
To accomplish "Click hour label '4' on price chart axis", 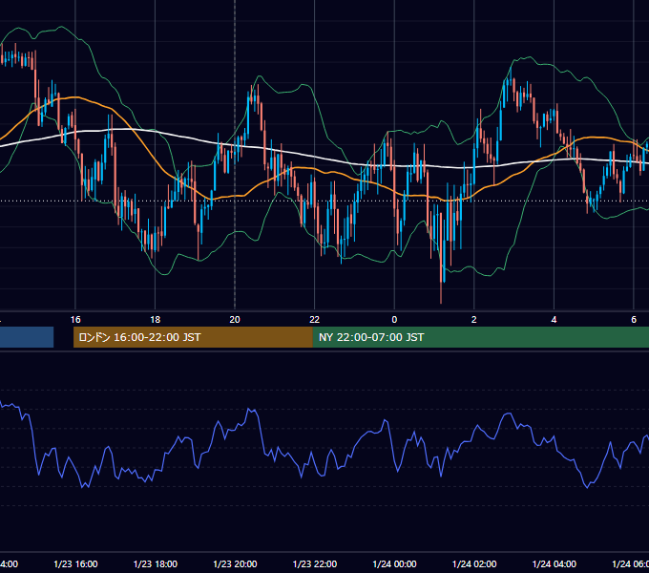I will pos(554,320).
